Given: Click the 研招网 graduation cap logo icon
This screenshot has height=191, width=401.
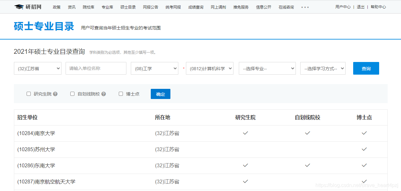Looking at the screenshot, I should pyautogui.click(x=19, y=6).
